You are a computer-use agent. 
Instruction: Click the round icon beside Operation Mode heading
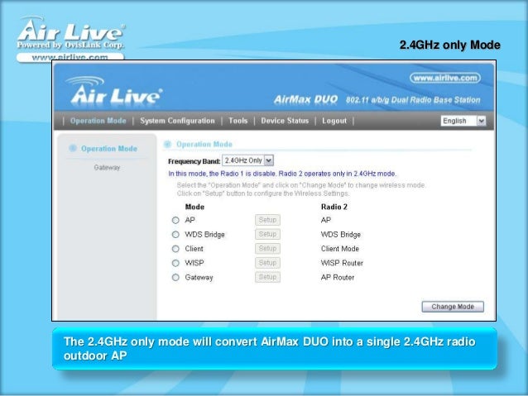(x=167, y=145)
